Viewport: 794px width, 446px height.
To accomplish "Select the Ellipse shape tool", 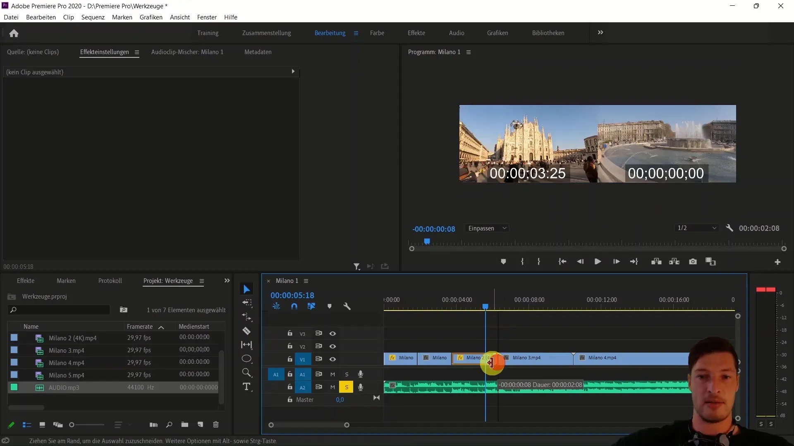I will [x=246, y=358].
